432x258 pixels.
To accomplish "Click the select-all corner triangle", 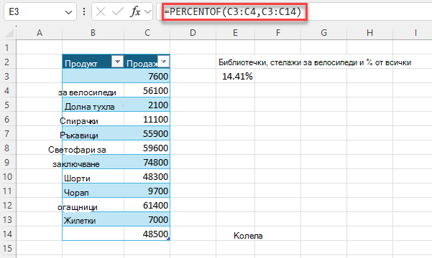I will click(x=10, y=33).
